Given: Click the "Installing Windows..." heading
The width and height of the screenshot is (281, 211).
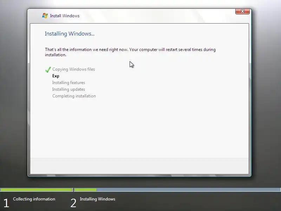Looking at the screenshot, I should point(70,33).
